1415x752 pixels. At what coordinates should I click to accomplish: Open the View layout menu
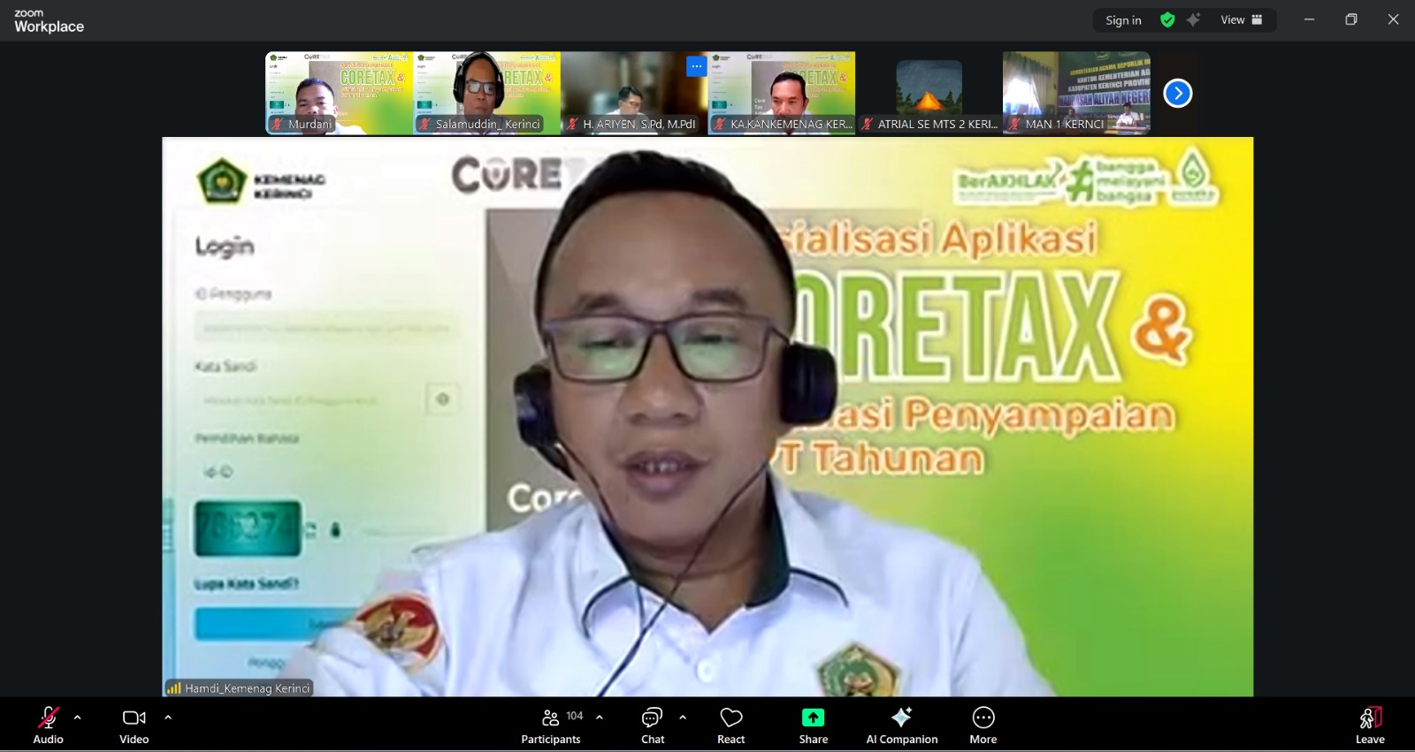pyautogui.click(x=1241, y=19)
